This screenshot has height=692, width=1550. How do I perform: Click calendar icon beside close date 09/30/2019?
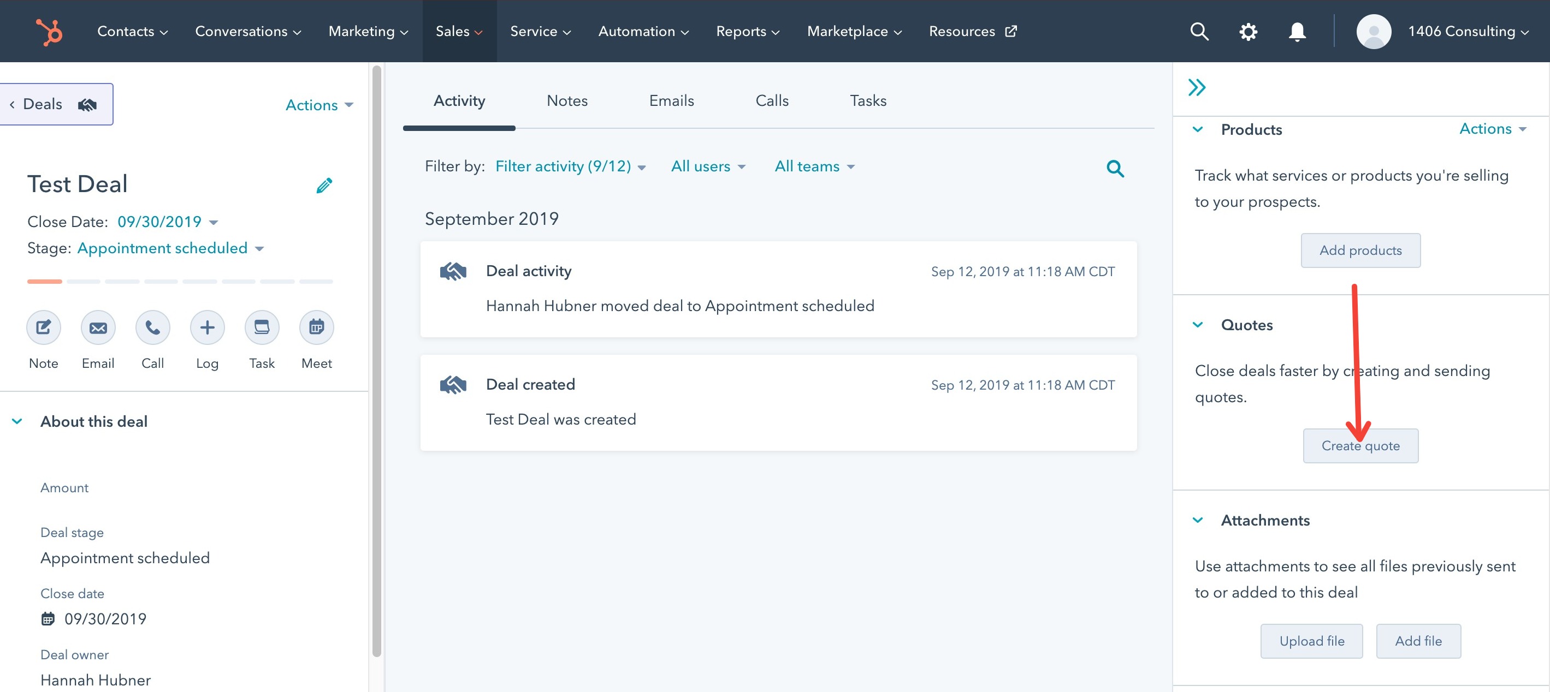48,619
